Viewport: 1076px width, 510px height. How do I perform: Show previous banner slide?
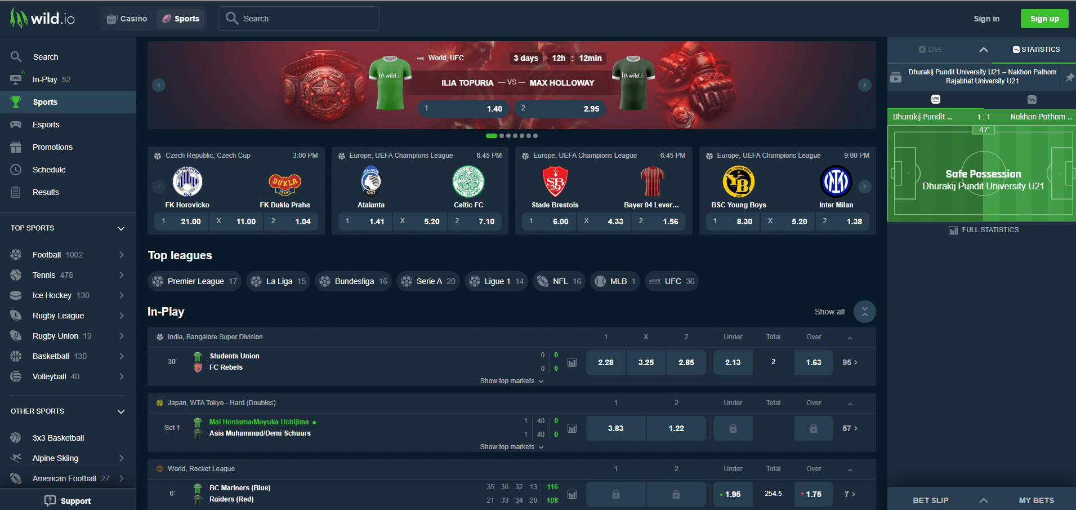(x=159, y=85)
